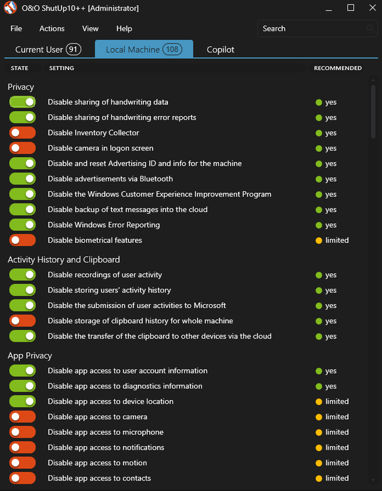Select 'Disable biometrical features' setting text
The image size is (382, 491).
(x=95, y=240)
